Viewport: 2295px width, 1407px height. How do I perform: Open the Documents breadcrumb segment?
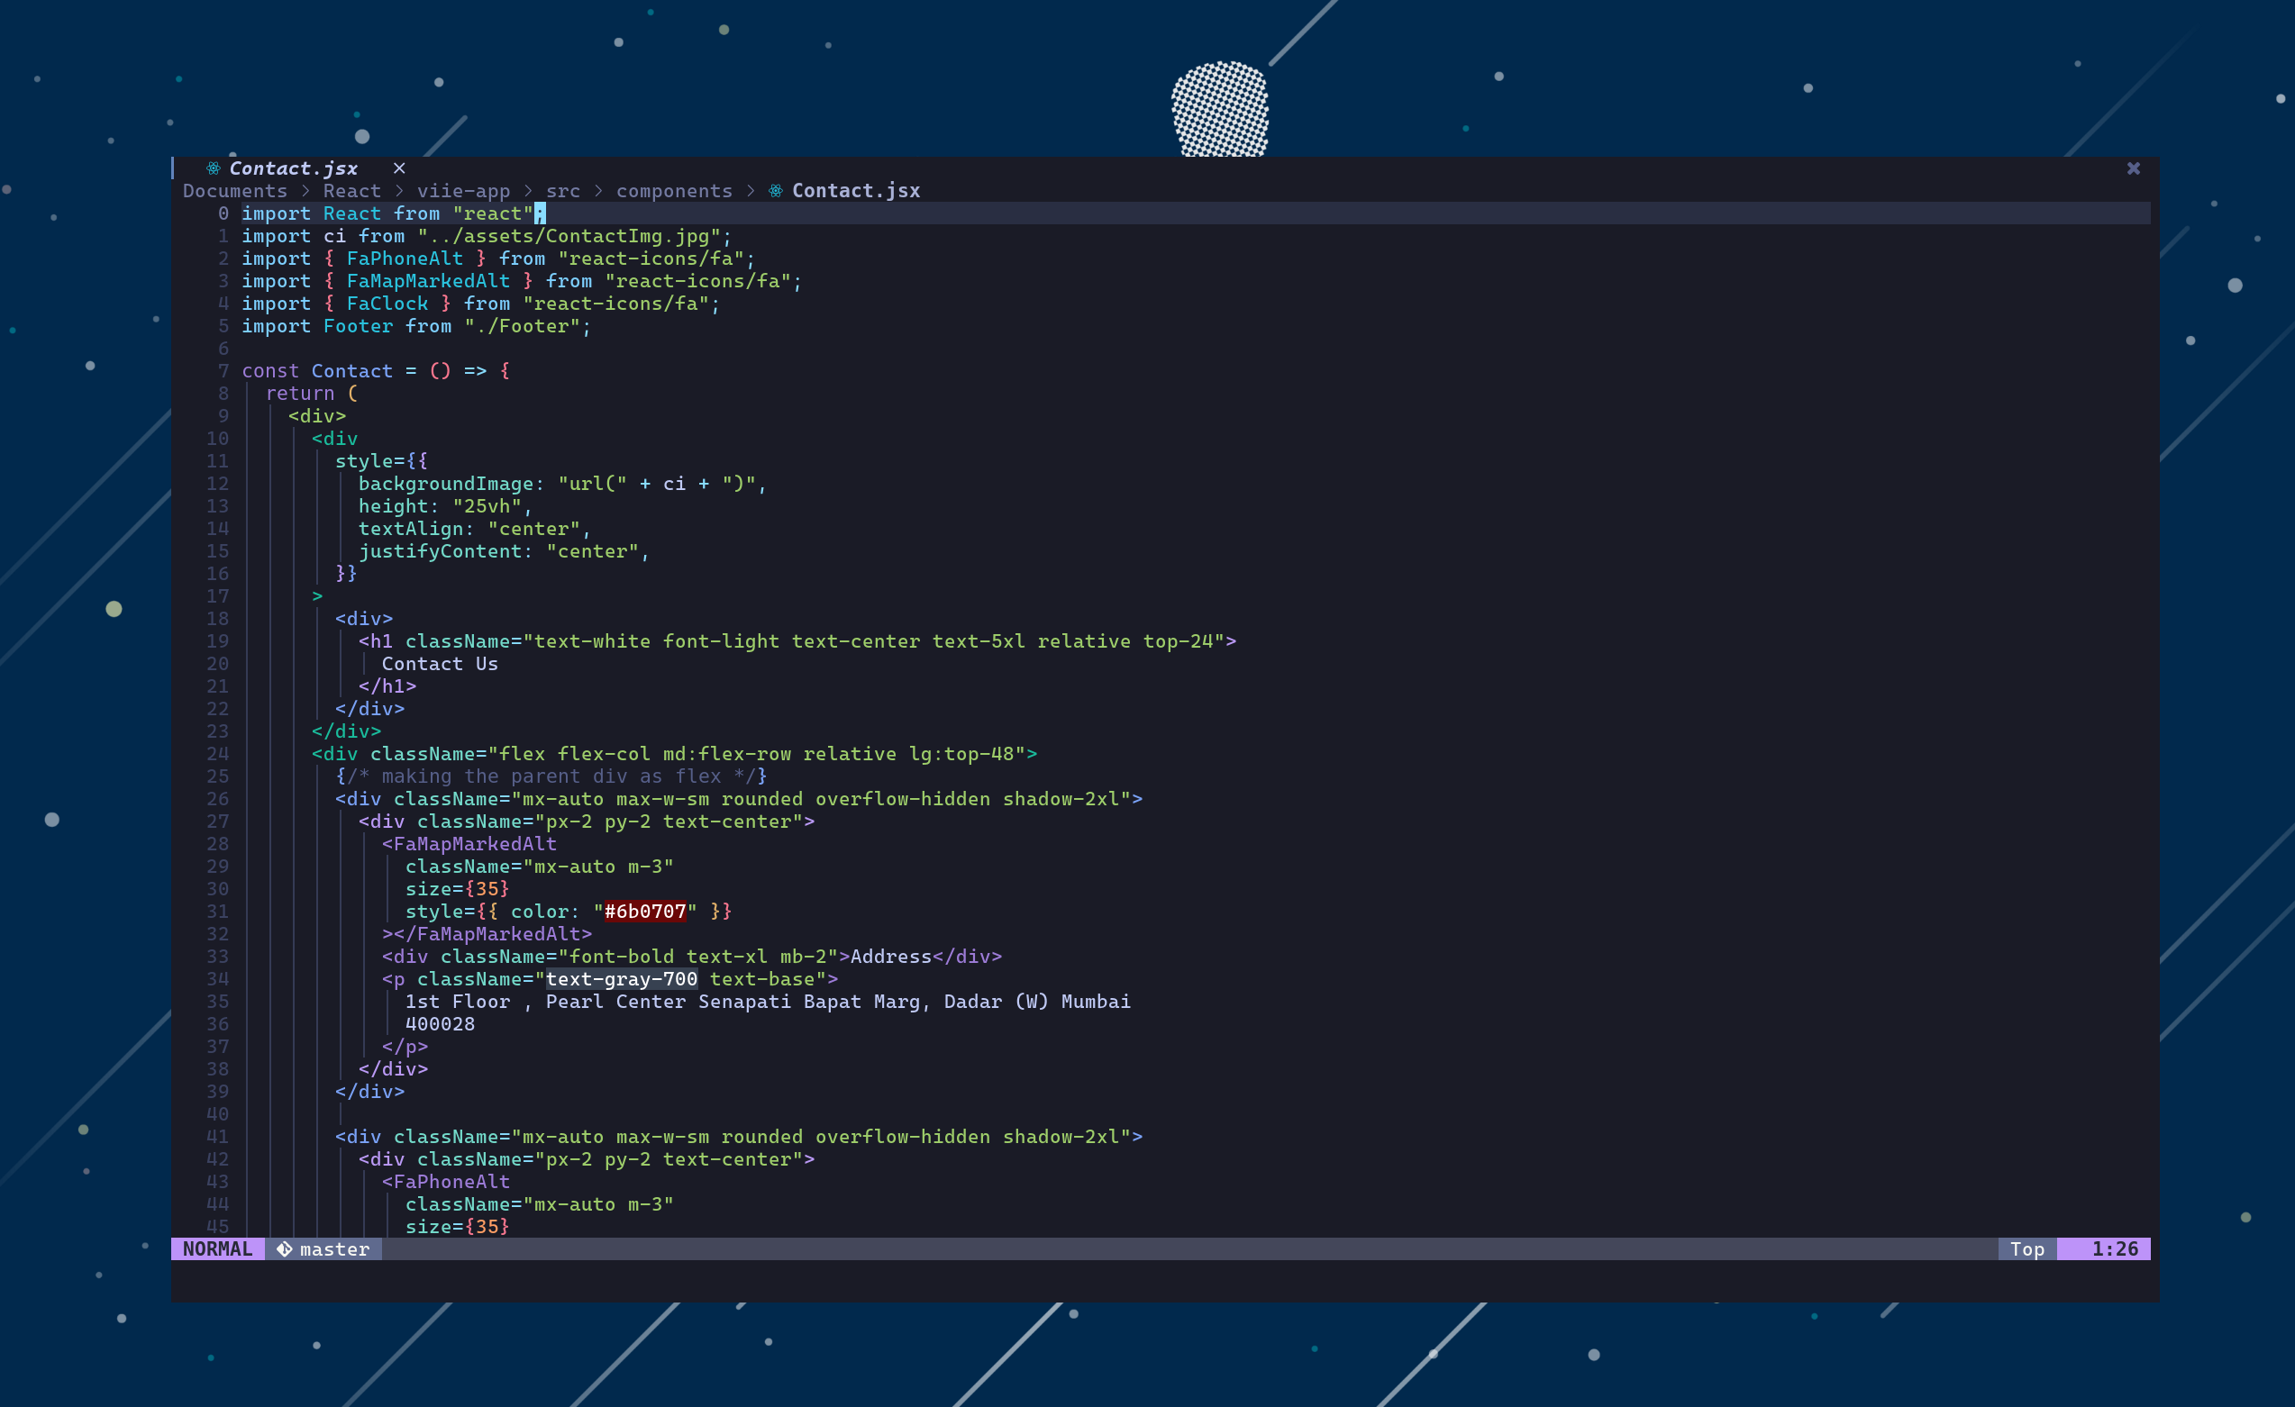point(234,191)
